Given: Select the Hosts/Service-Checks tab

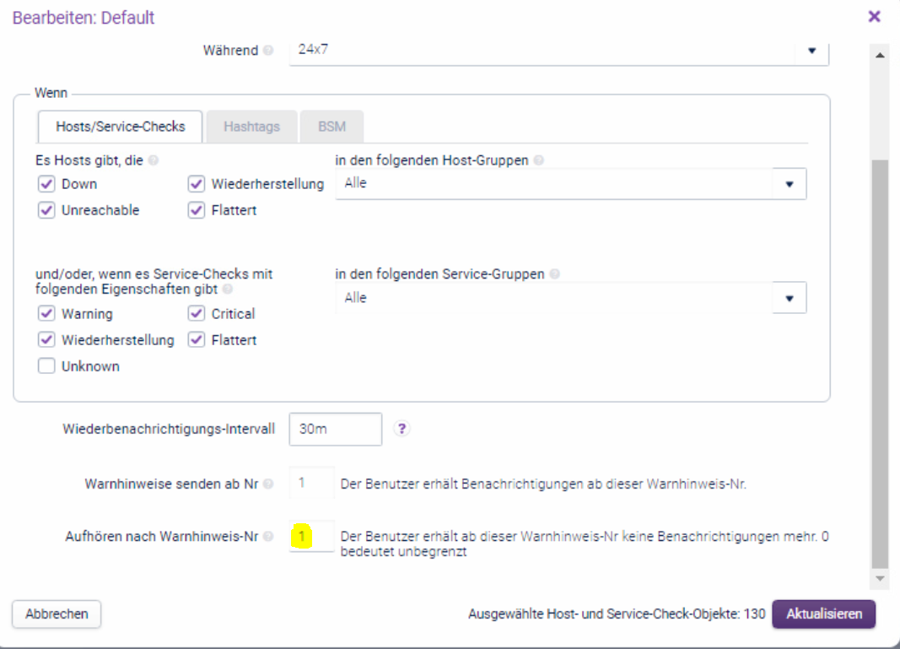Looking at the screenshot, I should point(120,127).
